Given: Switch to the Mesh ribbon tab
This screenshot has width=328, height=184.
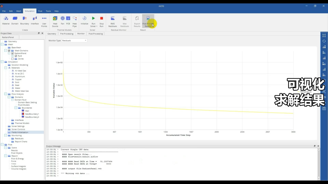Looking at the screenshot, I should [19, 11].
